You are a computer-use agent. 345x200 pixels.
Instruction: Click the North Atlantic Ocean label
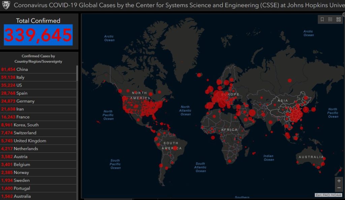pyautogui.click(x=185, y=110)
